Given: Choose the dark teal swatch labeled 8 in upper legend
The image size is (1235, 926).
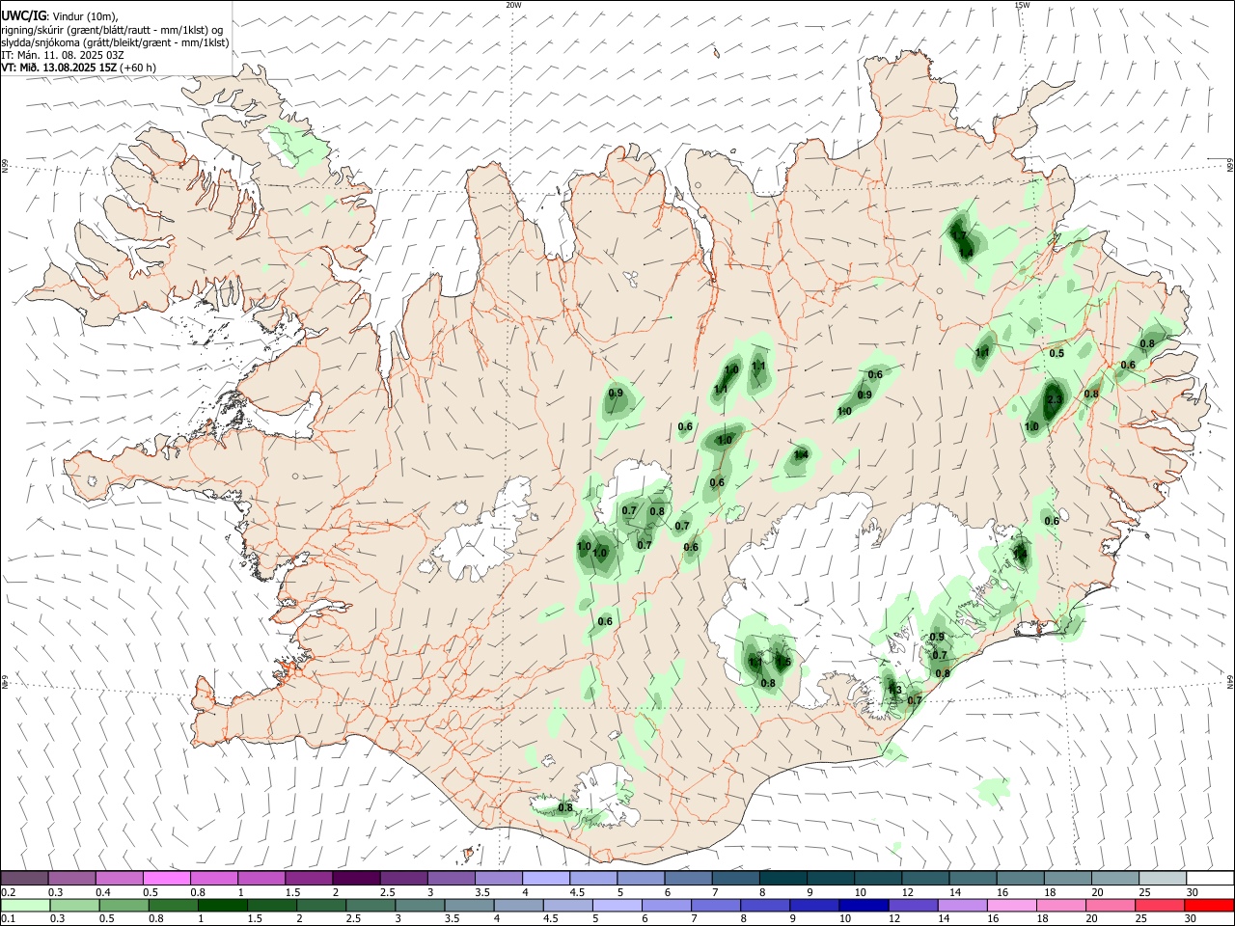Looking at the screenshot, I should (782, 878).
